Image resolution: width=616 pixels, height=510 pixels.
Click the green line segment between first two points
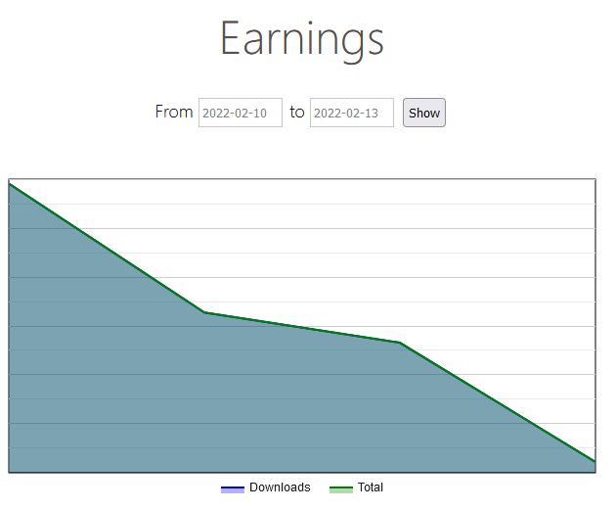107,248
